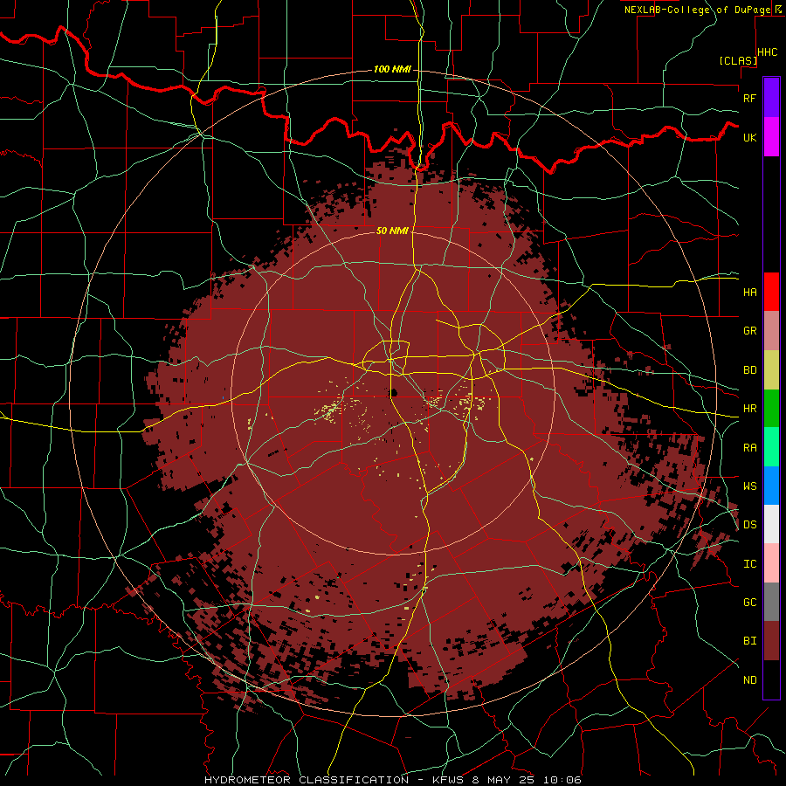The image size is (786, 786).
Task: Select the HR legend label
Action: pos(749,409)
